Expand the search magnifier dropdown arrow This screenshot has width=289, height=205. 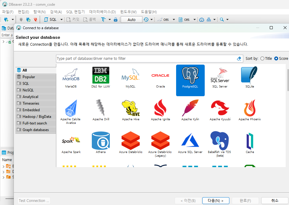(x=227, y=19)
